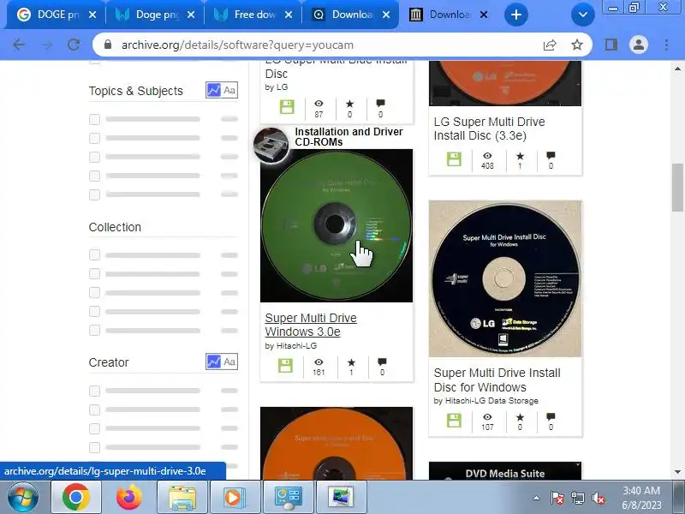Open Super Multi Drive Install Disc for Windows
Viewport: 685px width, 514px height.
pos(497,380)
